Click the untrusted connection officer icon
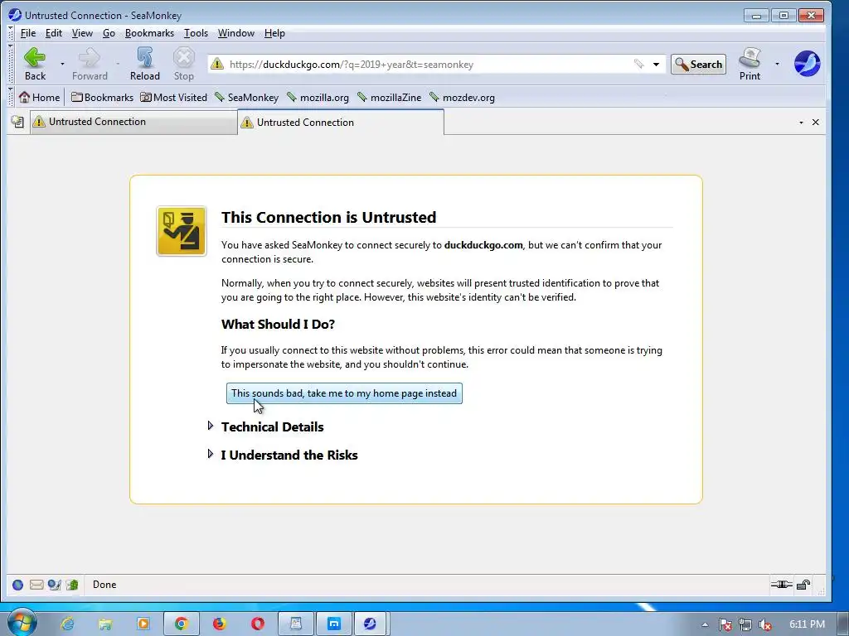The image size is (849, 636). tap(182, 231)
